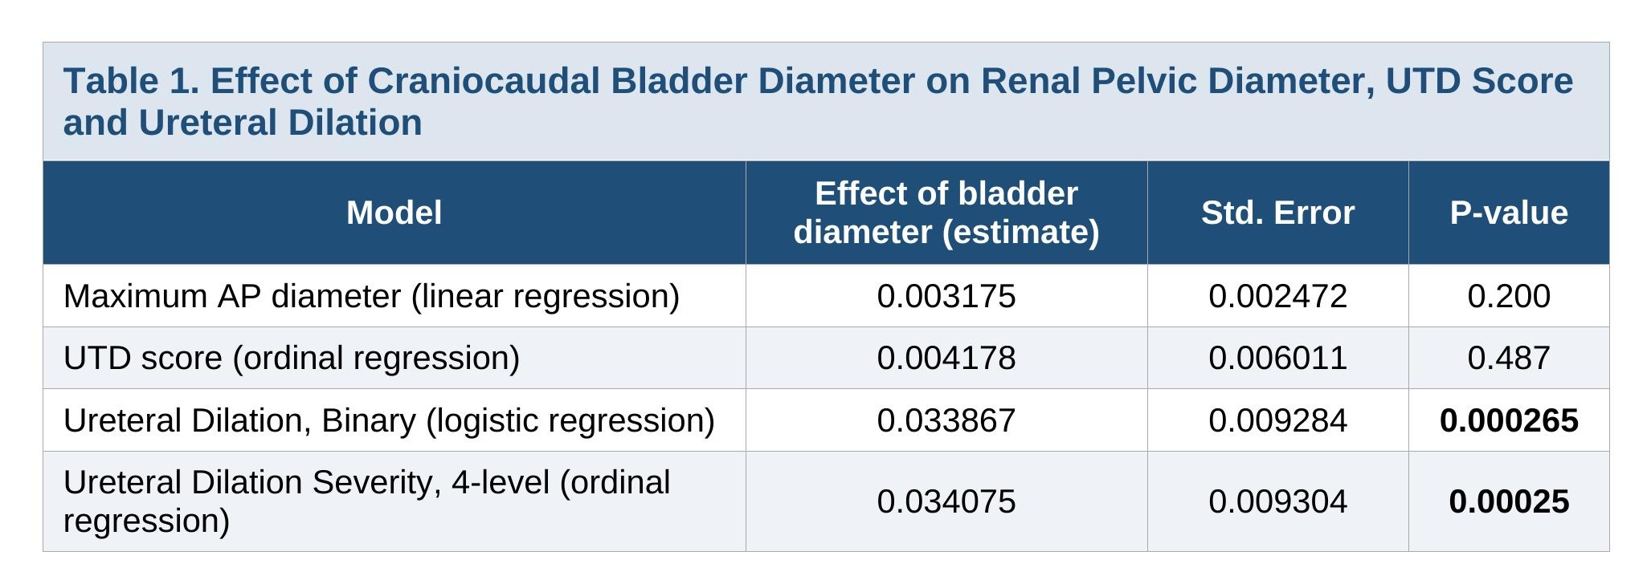Select the Maximum AP diameter row label

[x=371, y=296]
